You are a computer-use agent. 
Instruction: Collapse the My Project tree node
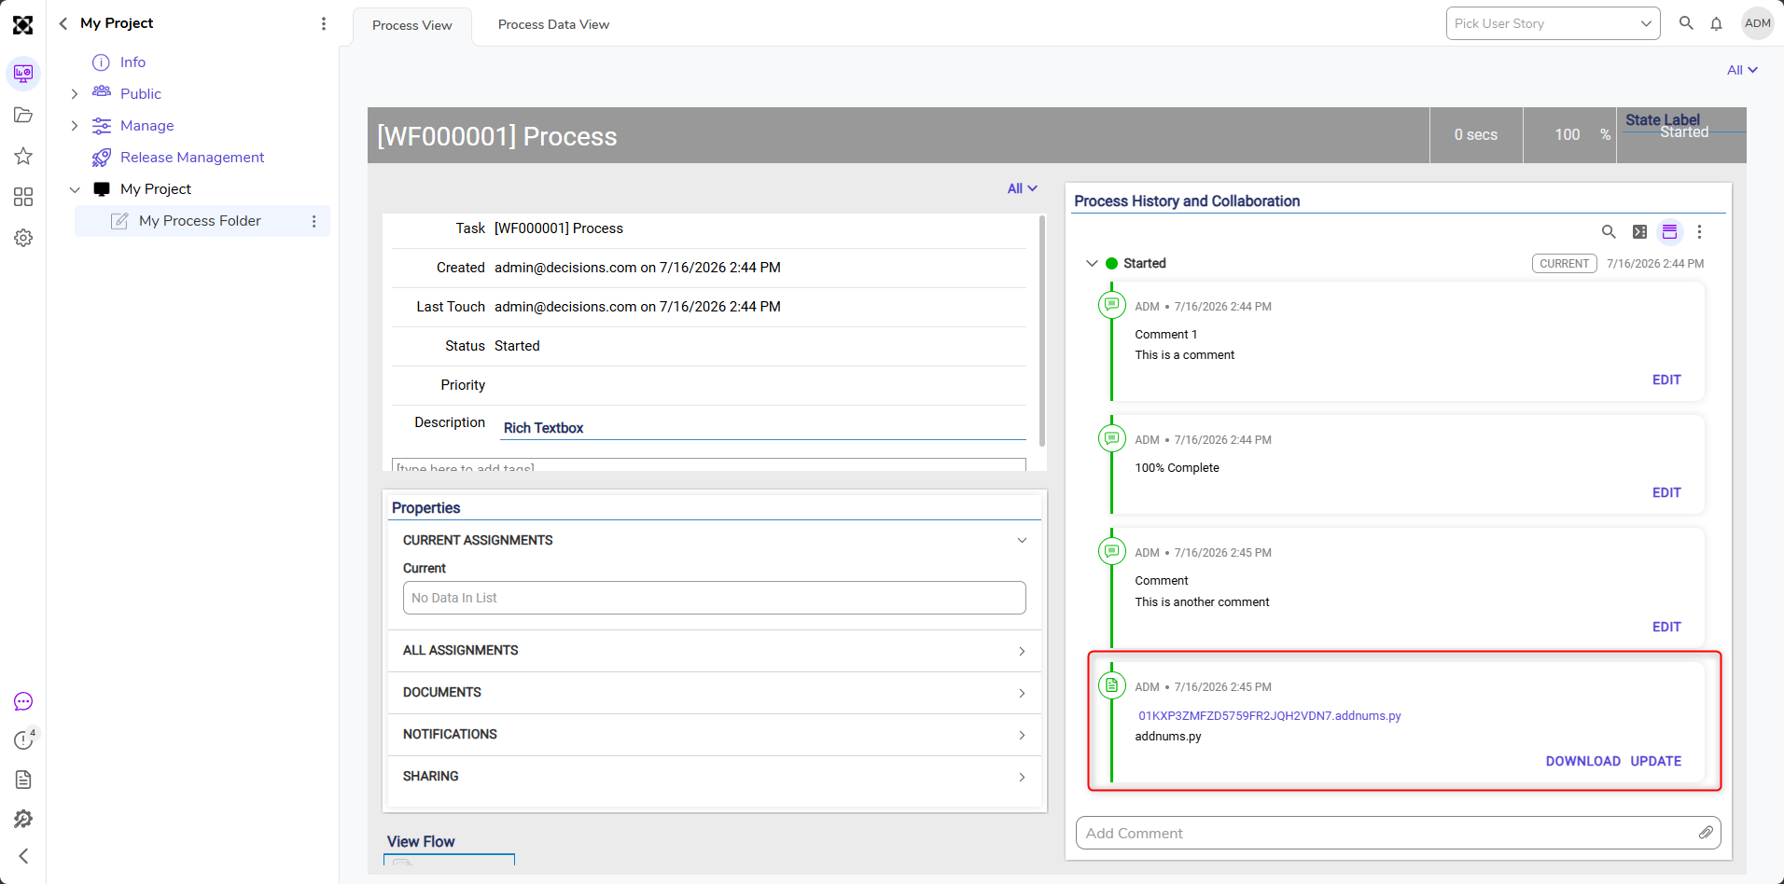(75, 189)
